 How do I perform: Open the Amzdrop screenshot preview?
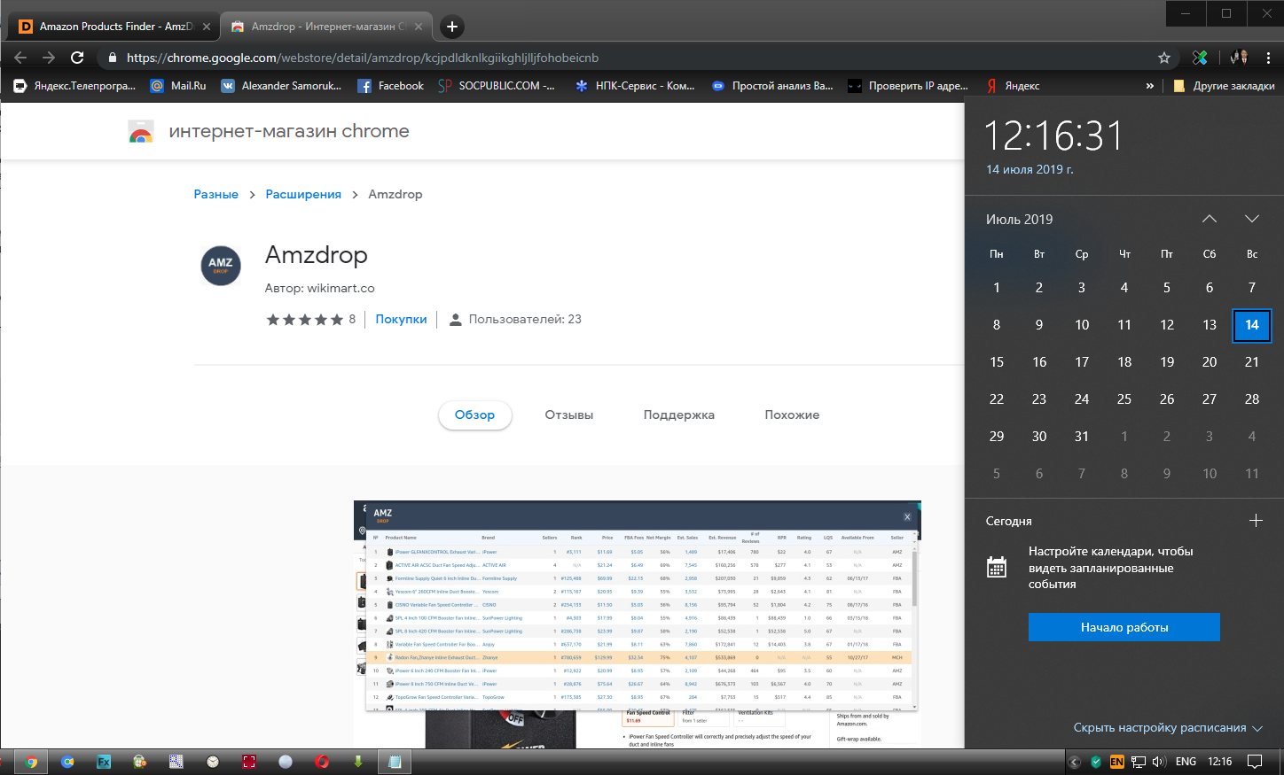[x=638, y=624]
